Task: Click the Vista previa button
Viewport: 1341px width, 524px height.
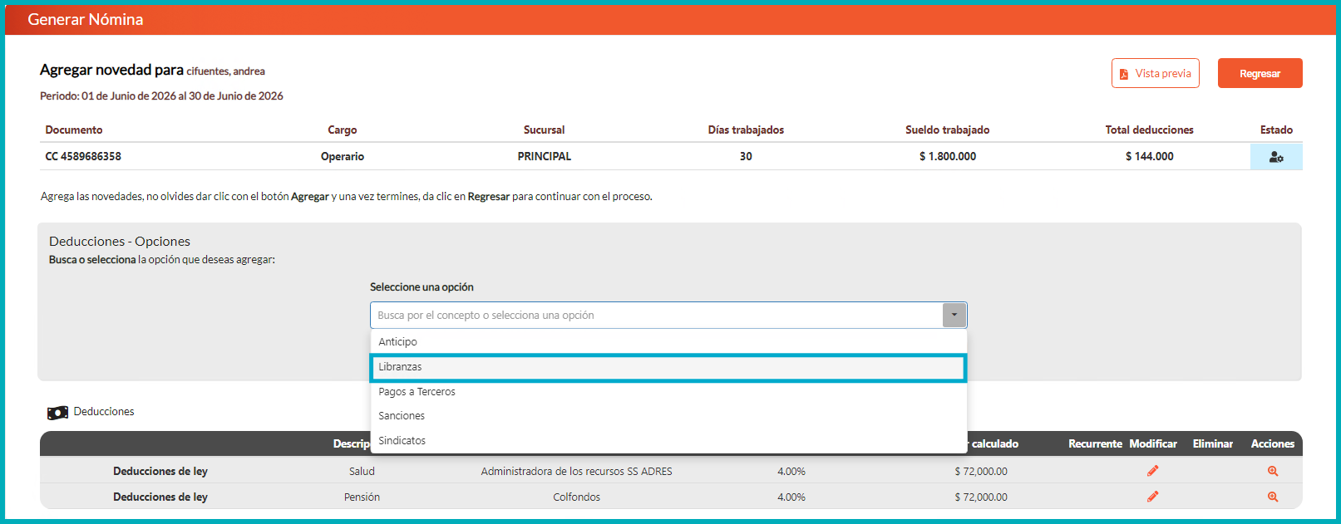Action: click(1156, 73)
